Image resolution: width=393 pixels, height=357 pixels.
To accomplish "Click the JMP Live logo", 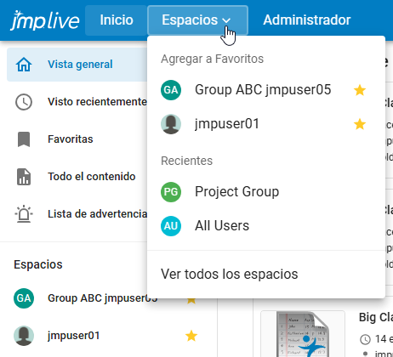I will tap(44, 20).
